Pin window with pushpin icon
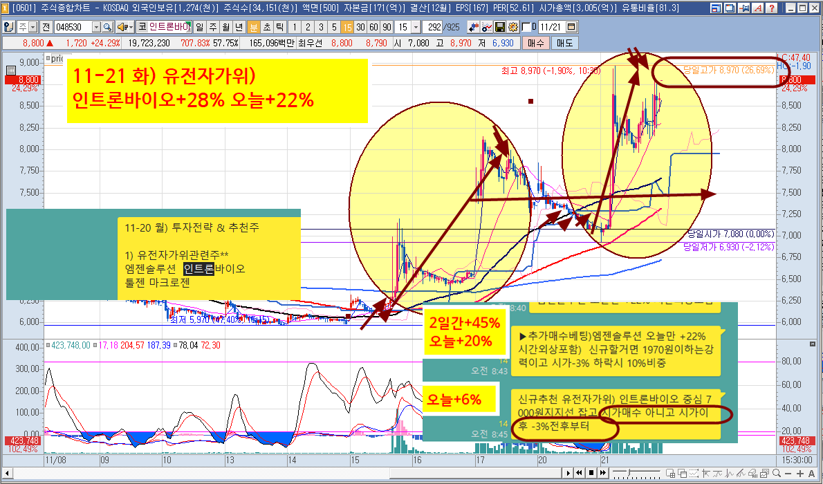 743,8
